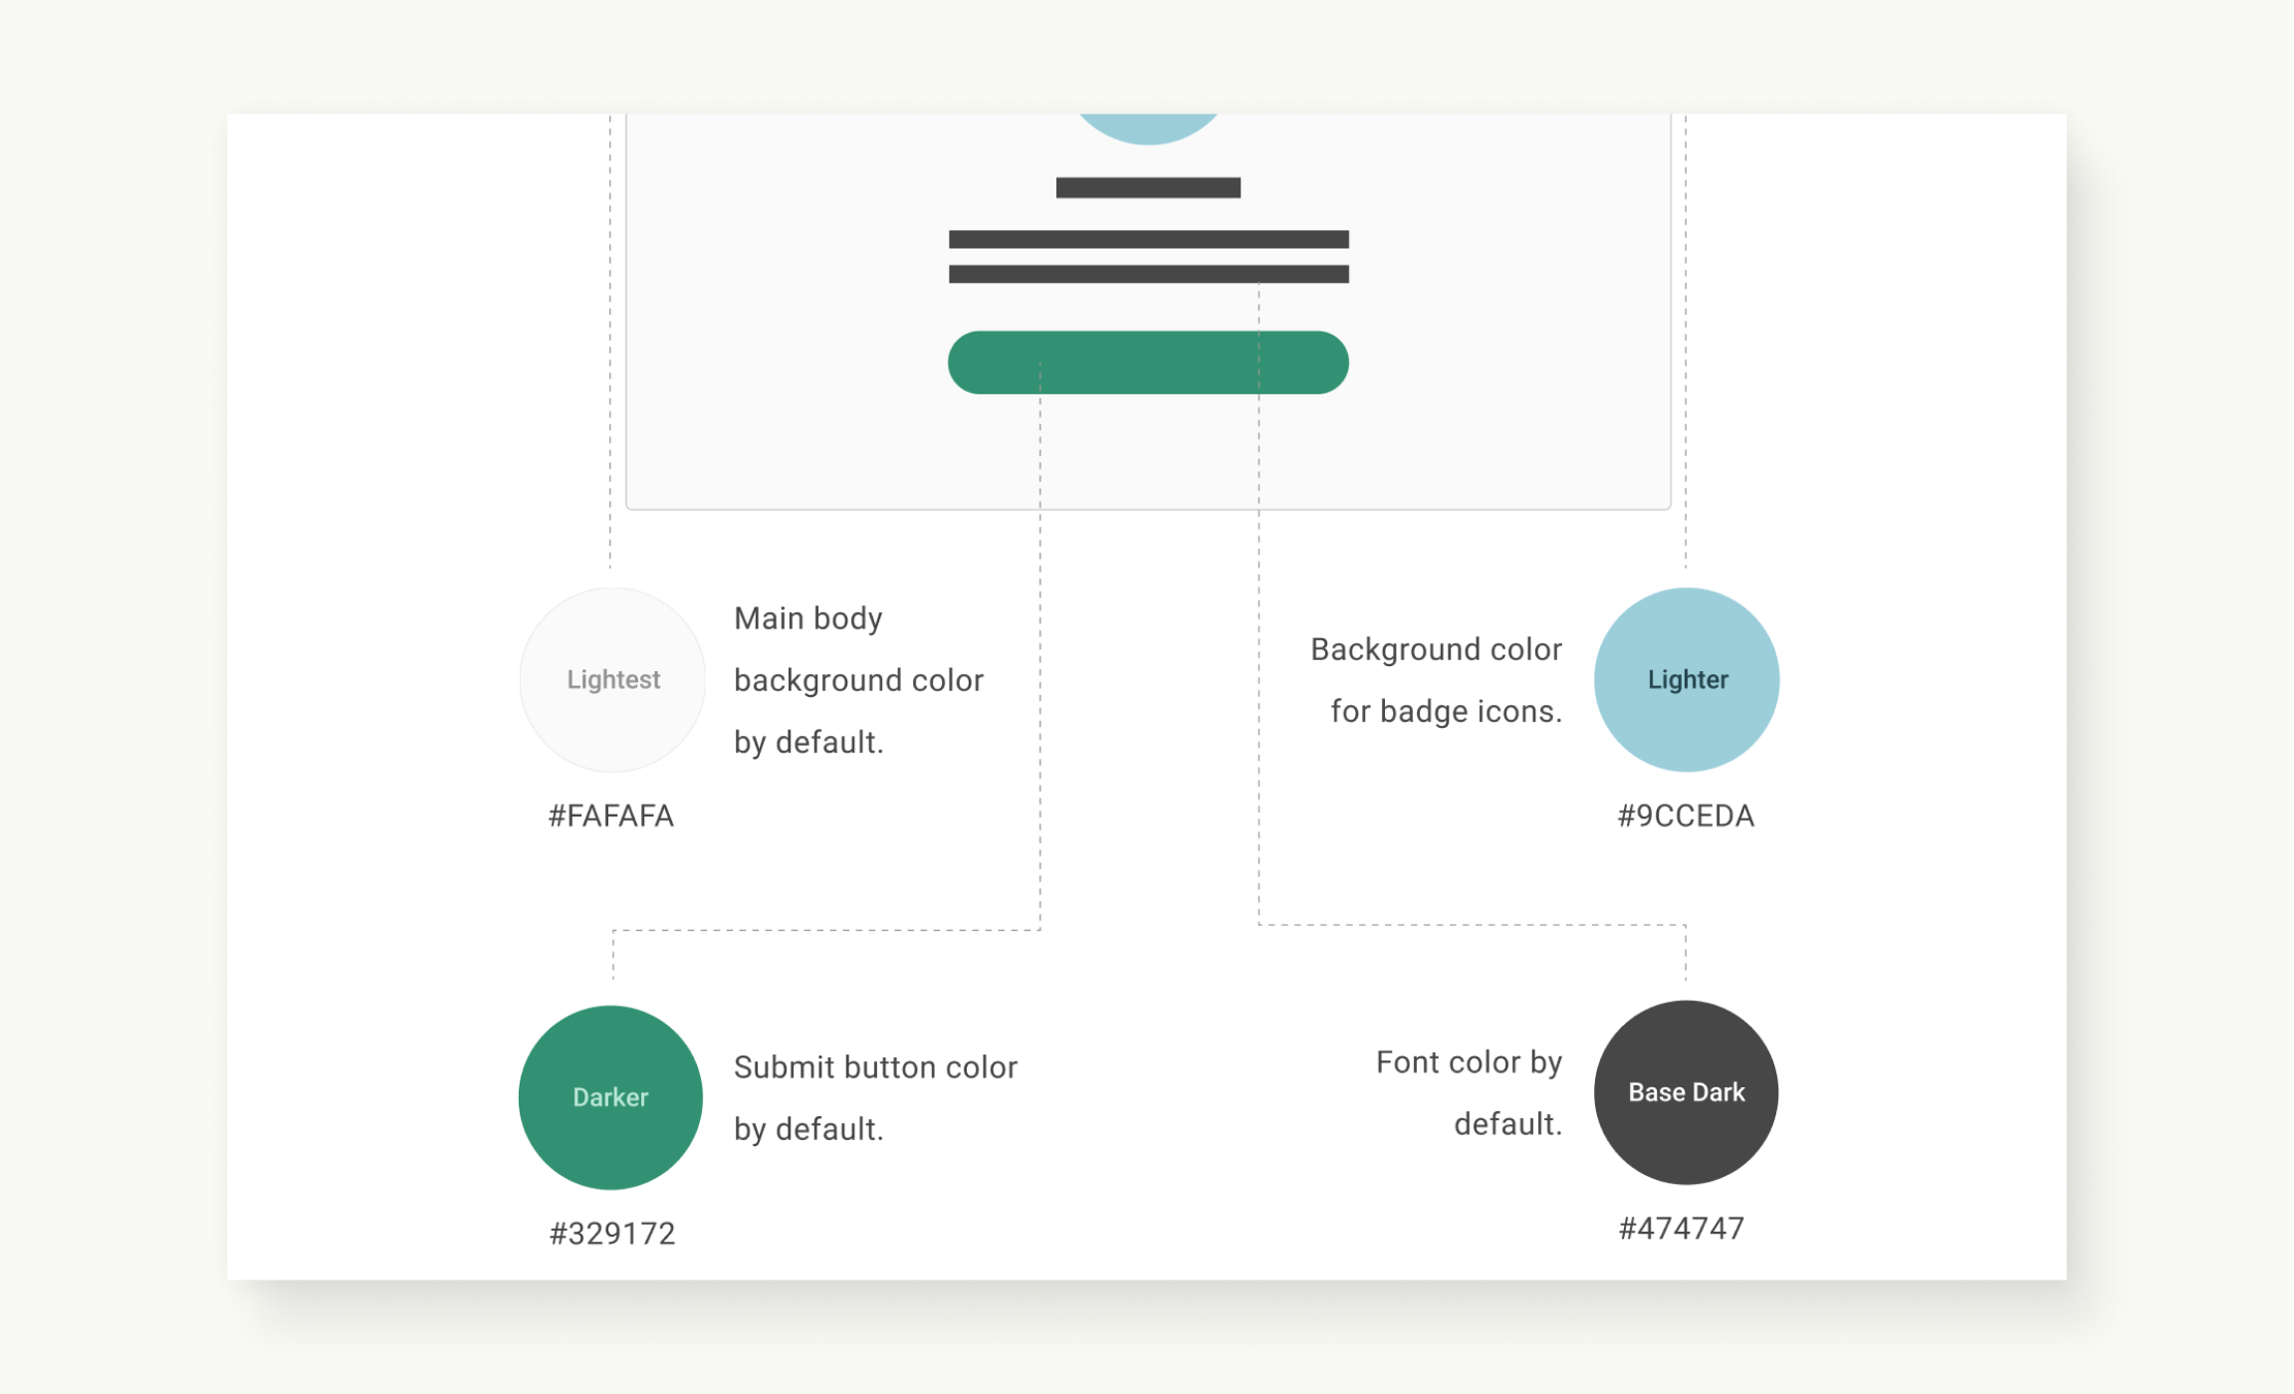This screenshot has height=1394, width=2294.
Task: Click the 'Base Dark' label text
Action: click(1687, 1092)
